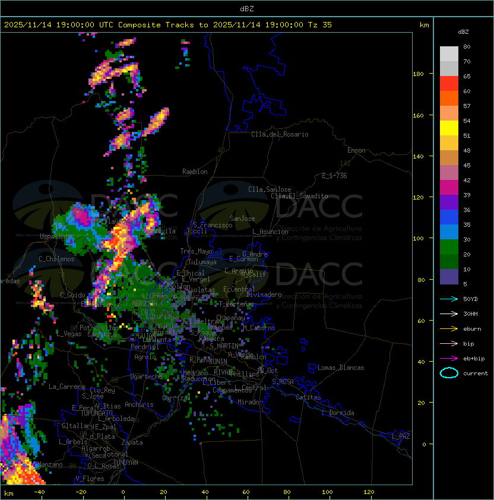Viewport: 494px width, 500px height.
Task: Click the pink bip arrow icon
Action: [x=449, y=343]
